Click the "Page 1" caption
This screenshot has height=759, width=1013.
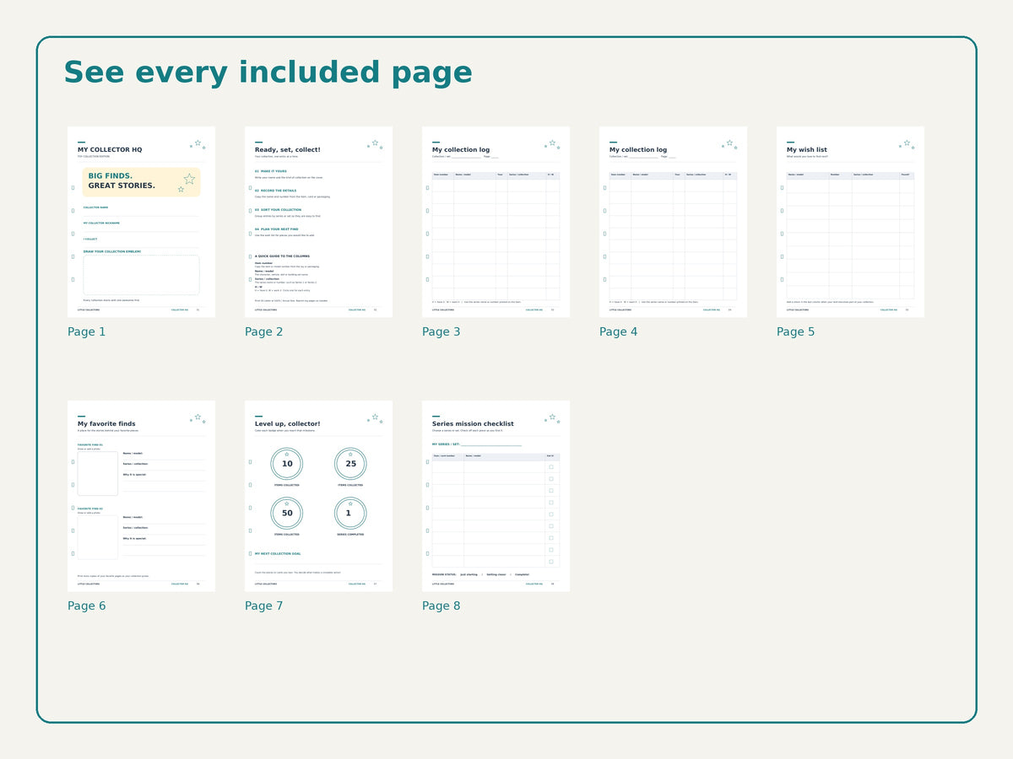(87, 331)
